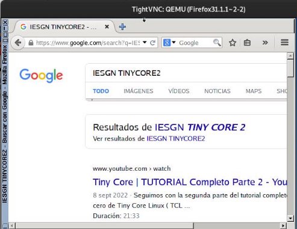The height and width of the screenshot is (229, 297).
Task: Open the Tiny Core TUTORIAL Completo Parte 2 result
Action: click(x=190, y=182)
